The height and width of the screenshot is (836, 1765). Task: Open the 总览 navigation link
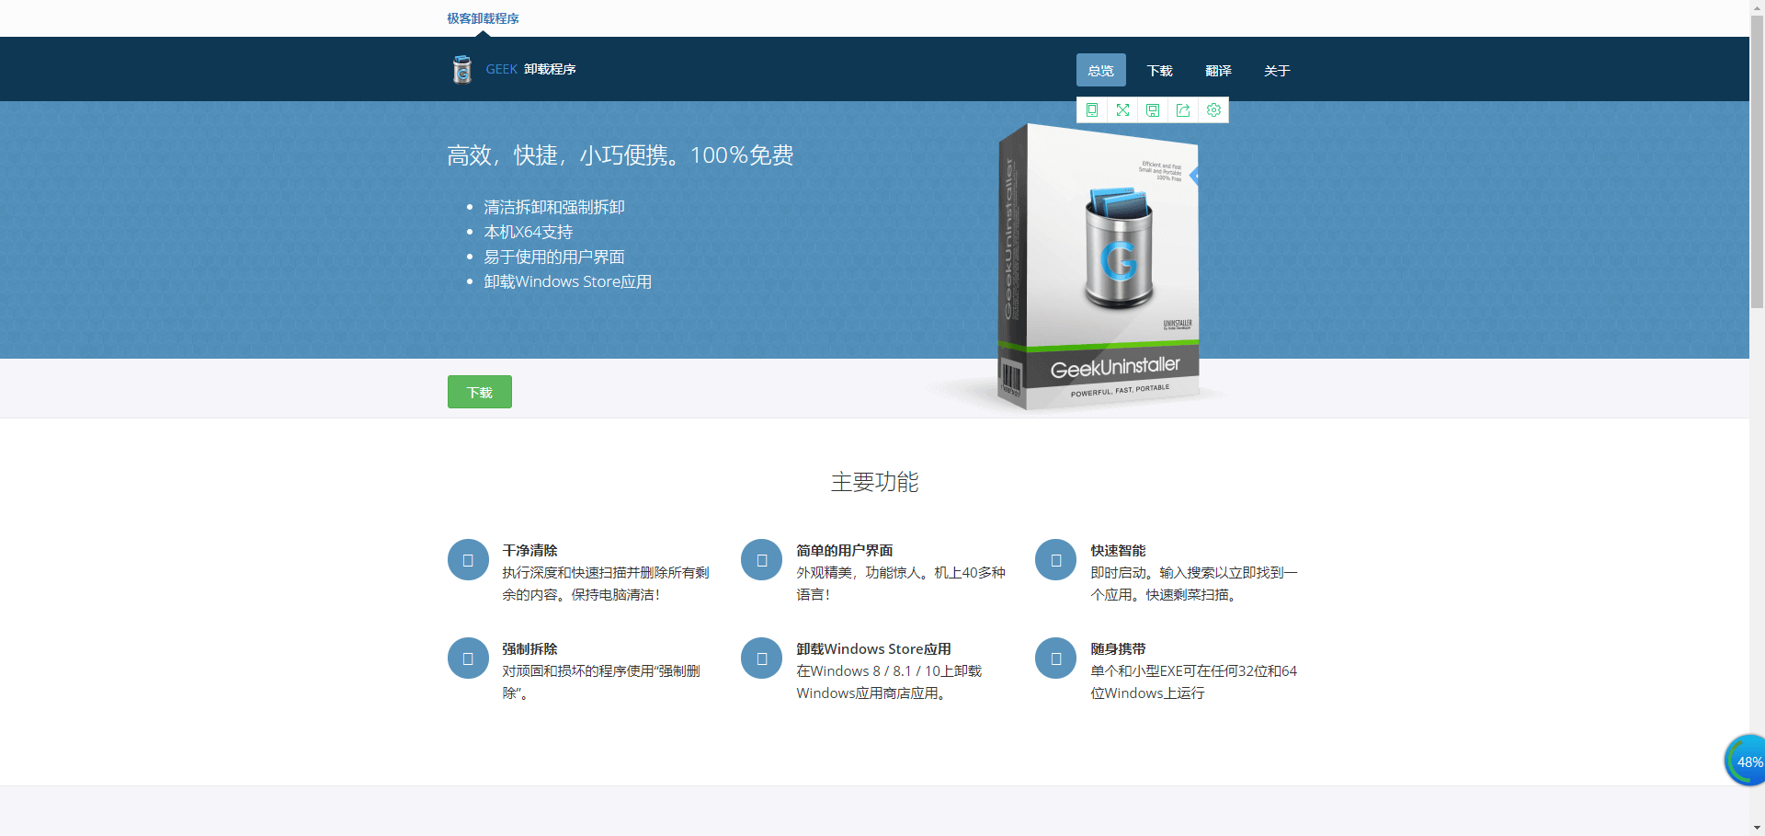pos(1100,70)
